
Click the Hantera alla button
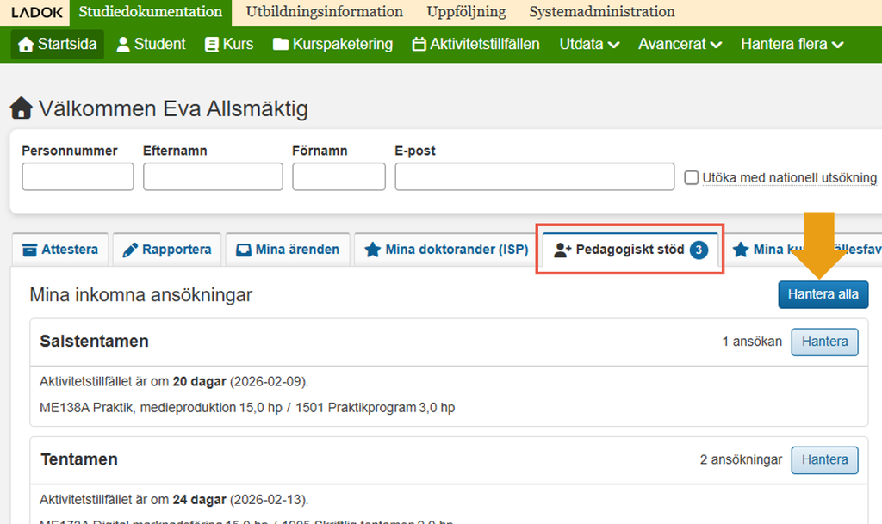click(x=823, y=294)
